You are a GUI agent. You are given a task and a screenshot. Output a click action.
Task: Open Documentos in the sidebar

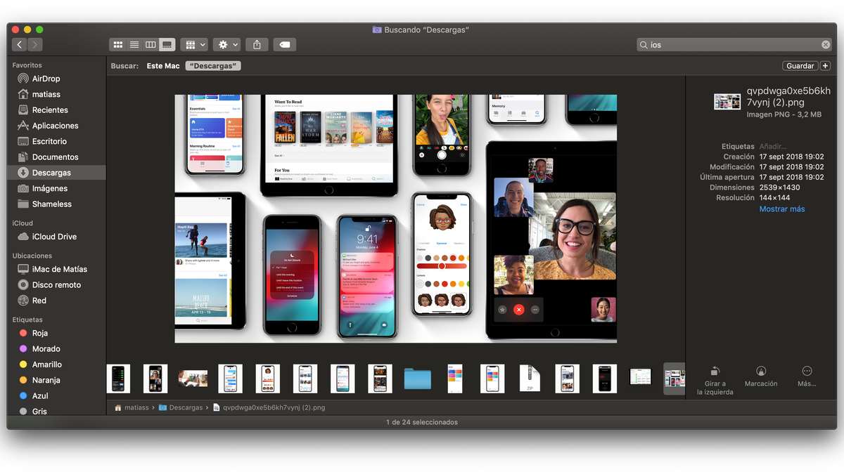tap(56, 157)
